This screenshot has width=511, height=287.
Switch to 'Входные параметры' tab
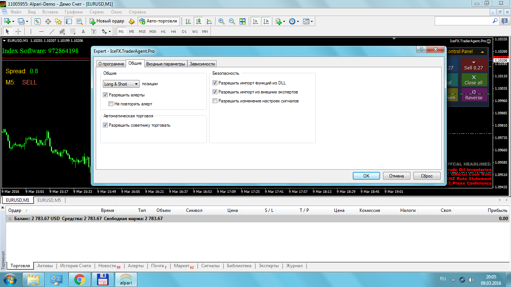(x=165, y=64)
